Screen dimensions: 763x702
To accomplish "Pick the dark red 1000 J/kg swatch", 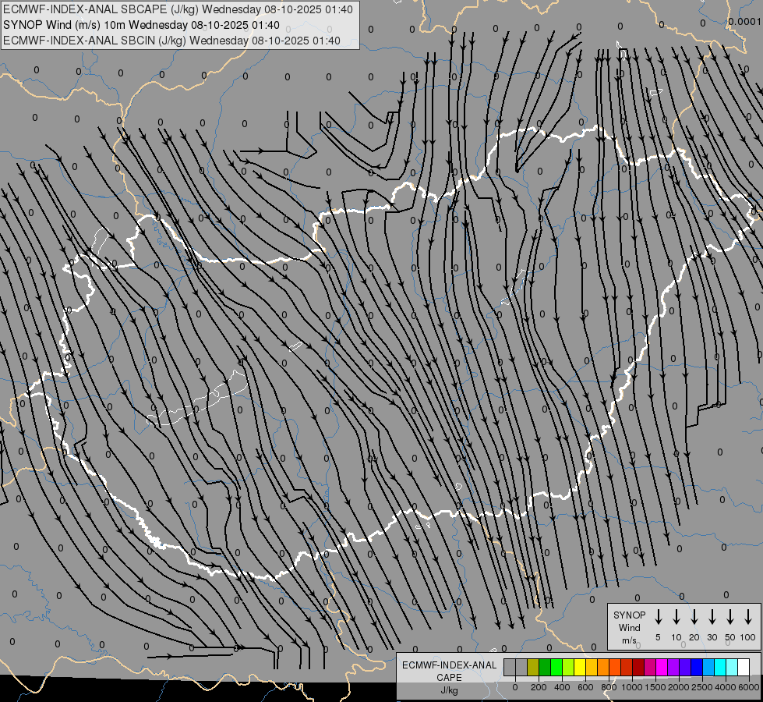I will (638, 667).
